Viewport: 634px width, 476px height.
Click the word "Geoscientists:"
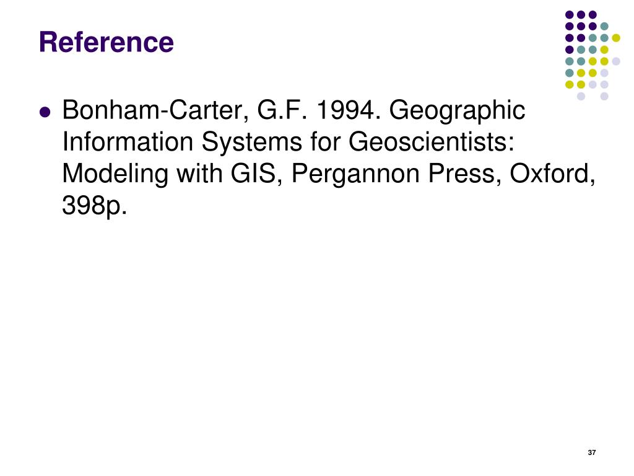coord(432,142)
